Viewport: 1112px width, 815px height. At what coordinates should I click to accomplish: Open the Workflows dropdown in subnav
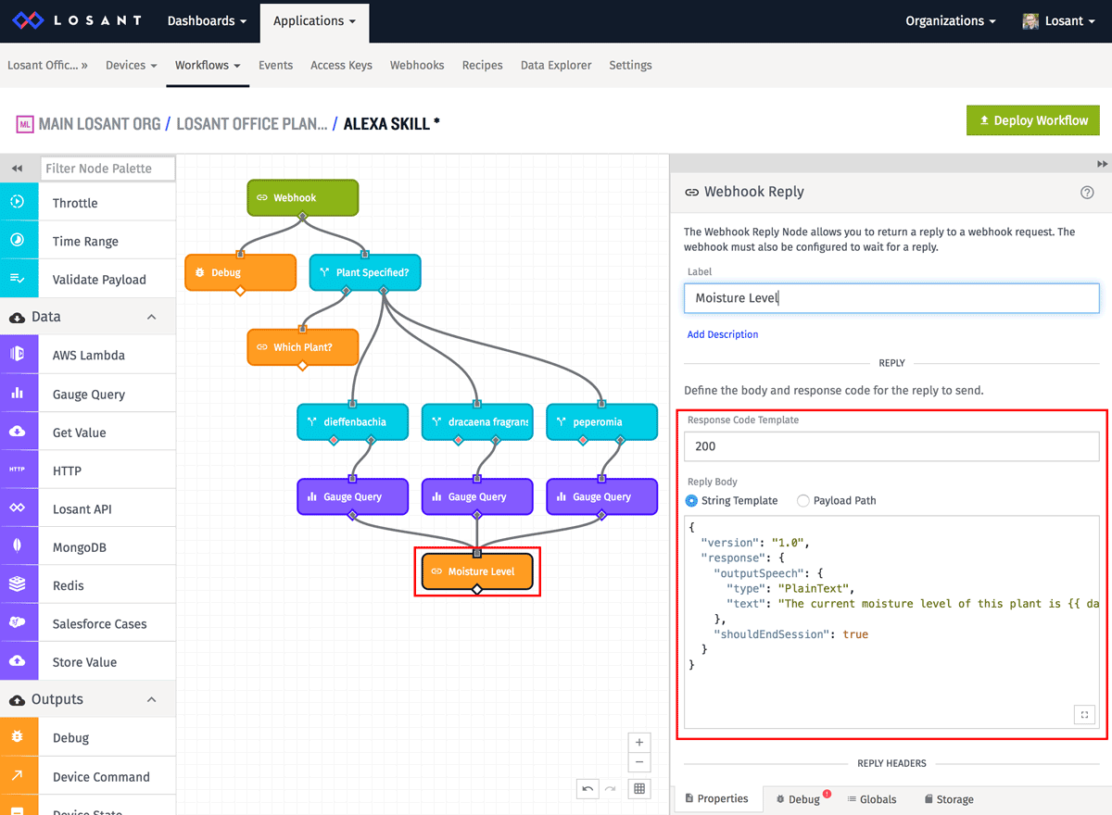[208, 65]
